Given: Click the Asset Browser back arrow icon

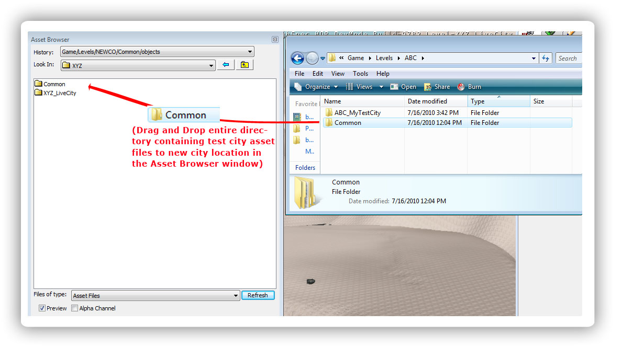Looking at the screenshot, I should coord(226,65).
